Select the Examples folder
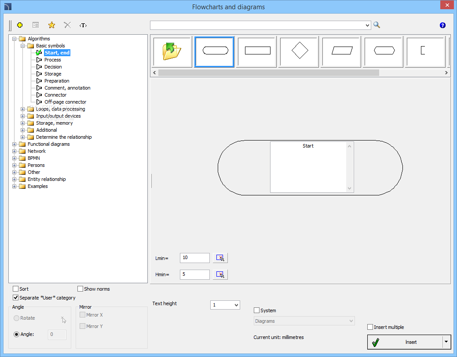Image resolution: width=457 pixels, height=357 pixels. [37, 186]
